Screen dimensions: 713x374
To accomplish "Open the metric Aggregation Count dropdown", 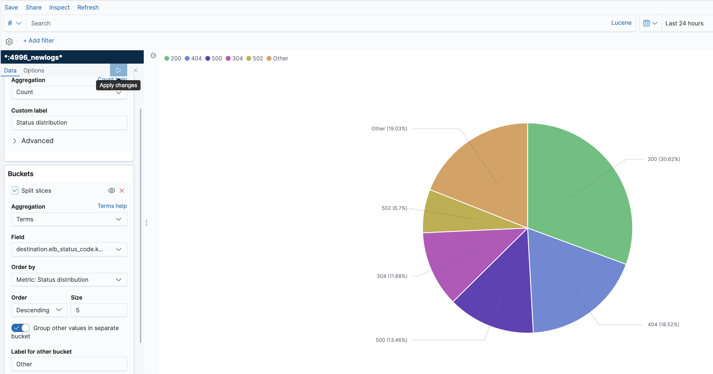I will pos(69,92).
